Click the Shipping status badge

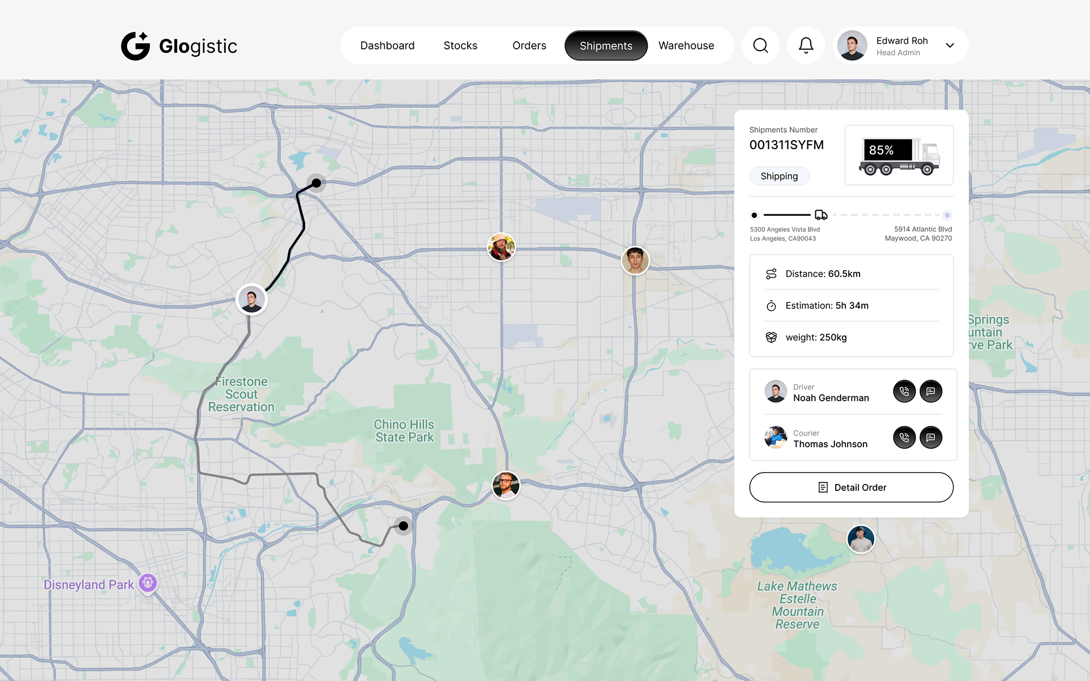779,176
